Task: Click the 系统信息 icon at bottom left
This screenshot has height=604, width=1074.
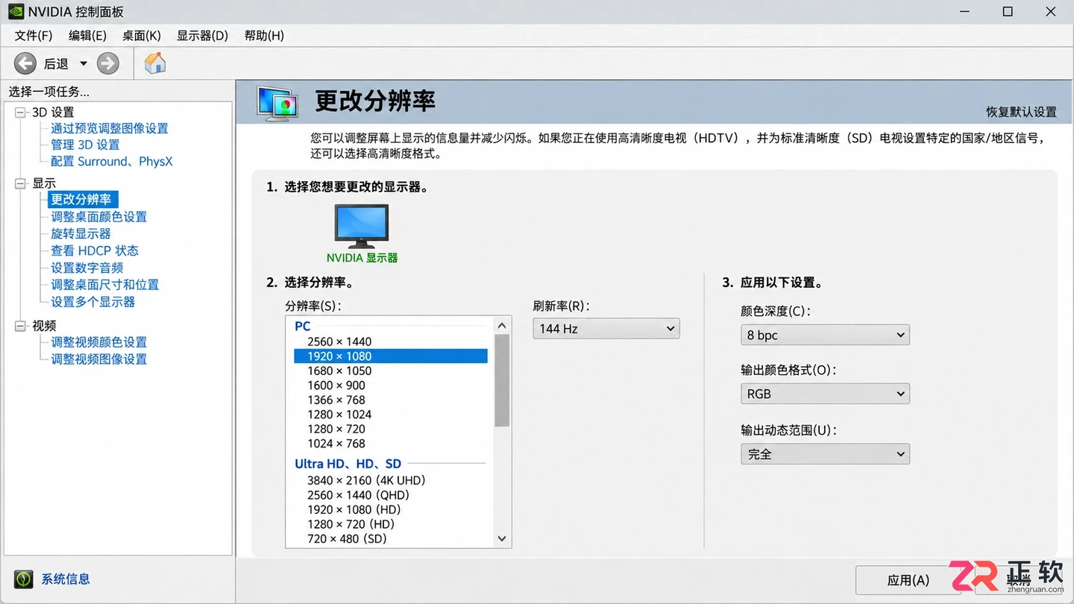Action: coord(25,579)
